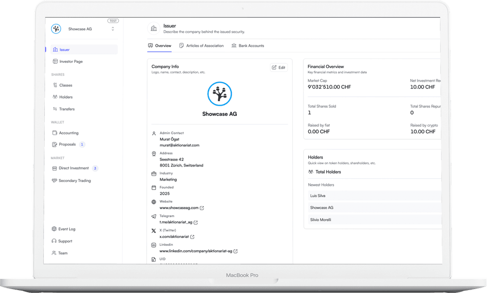Click the Support headset icon
The width and height of the screenshot is (487, 293).
(54, 241)
